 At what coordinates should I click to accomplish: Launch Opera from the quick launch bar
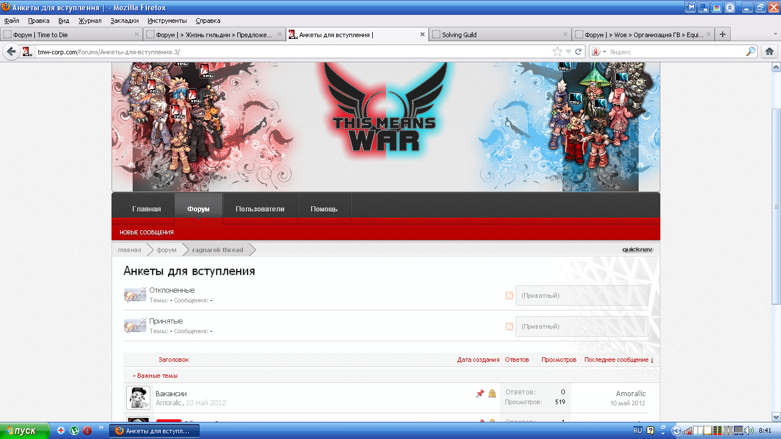(x=87, y=430)
